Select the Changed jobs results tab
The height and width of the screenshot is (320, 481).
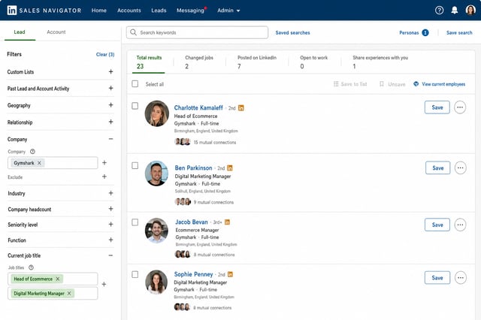point(199,62)
